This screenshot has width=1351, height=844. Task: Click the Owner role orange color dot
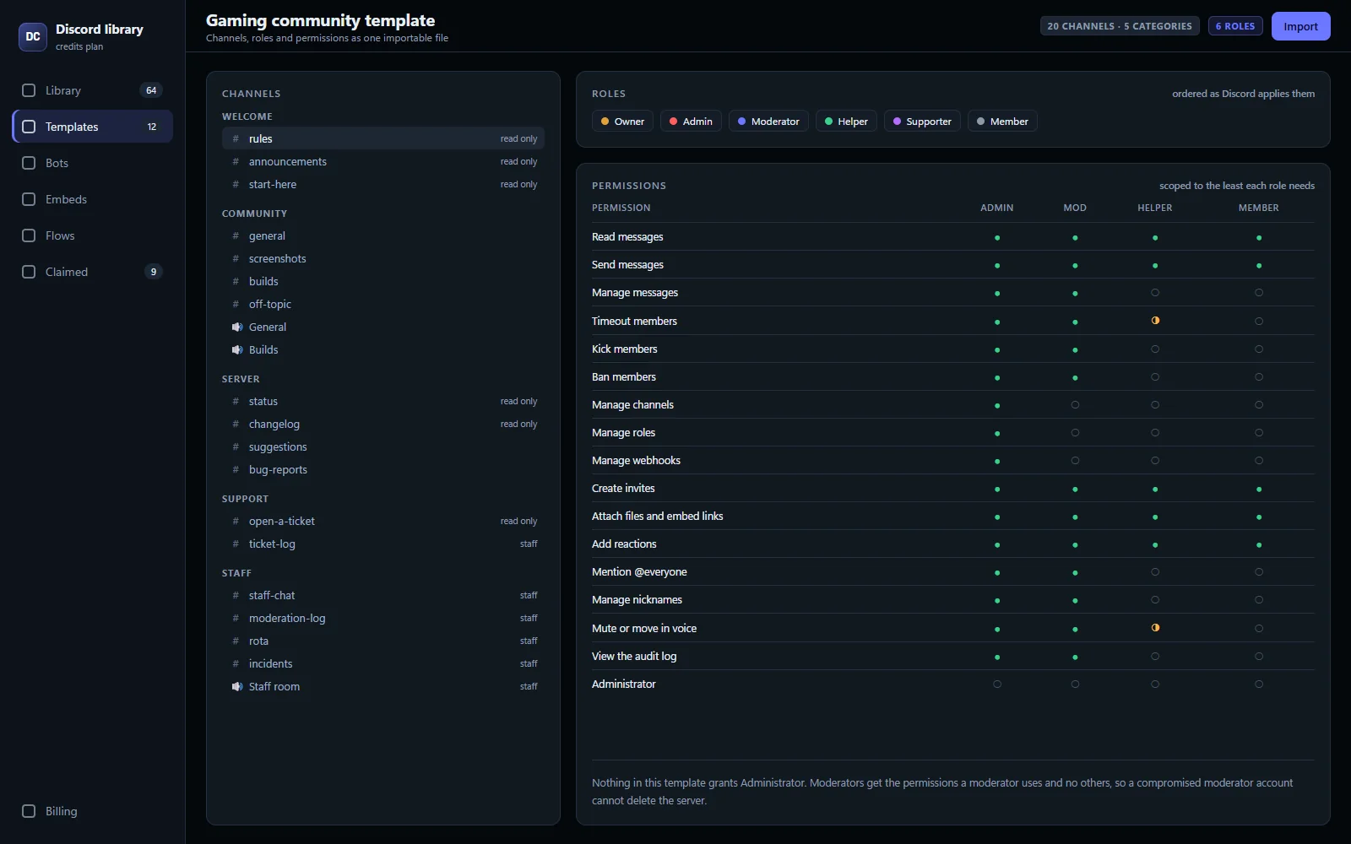[x=605, y=122]
